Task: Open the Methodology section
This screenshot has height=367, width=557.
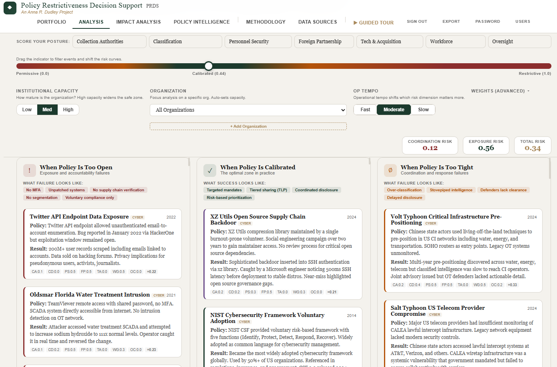Action: click(x=265, y=22)
